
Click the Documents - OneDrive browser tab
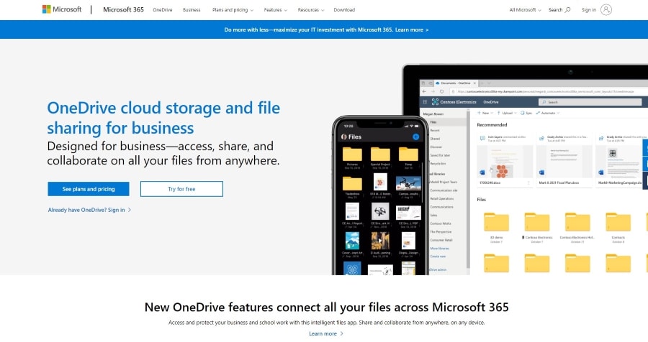pyautogui.click(x=456, y=83)
